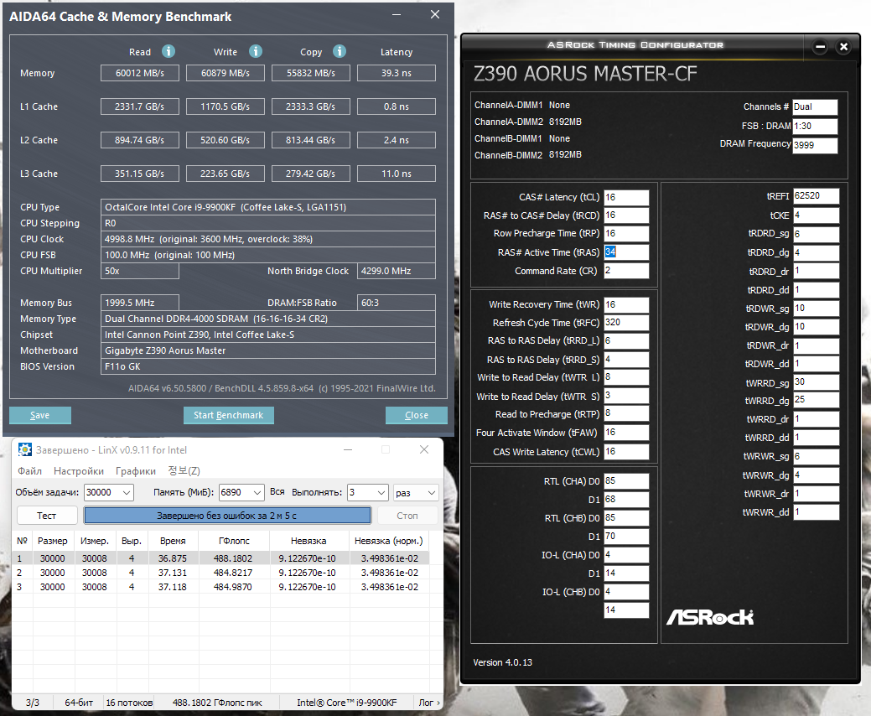The width and height of the screenshot is (871, 716).
Task: Click the RAS# Active Time (tRAS) field
Action: (x=626, y=252)
